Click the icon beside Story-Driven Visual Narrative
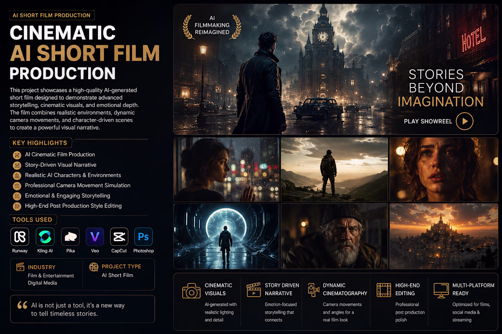Image resolution: width=502 pixels, height=334 pixels. point(17,165)
